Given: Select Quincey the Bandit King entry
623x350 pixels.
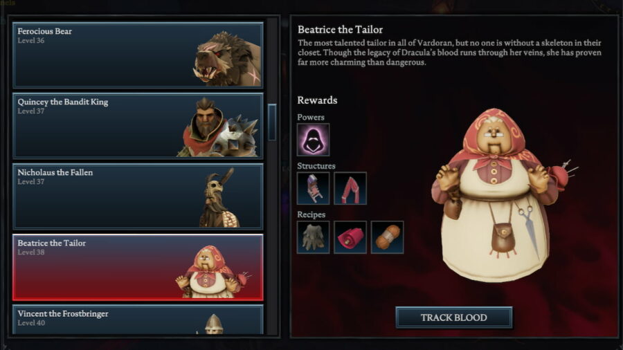Looking at the screenshot, I should 138,126.
